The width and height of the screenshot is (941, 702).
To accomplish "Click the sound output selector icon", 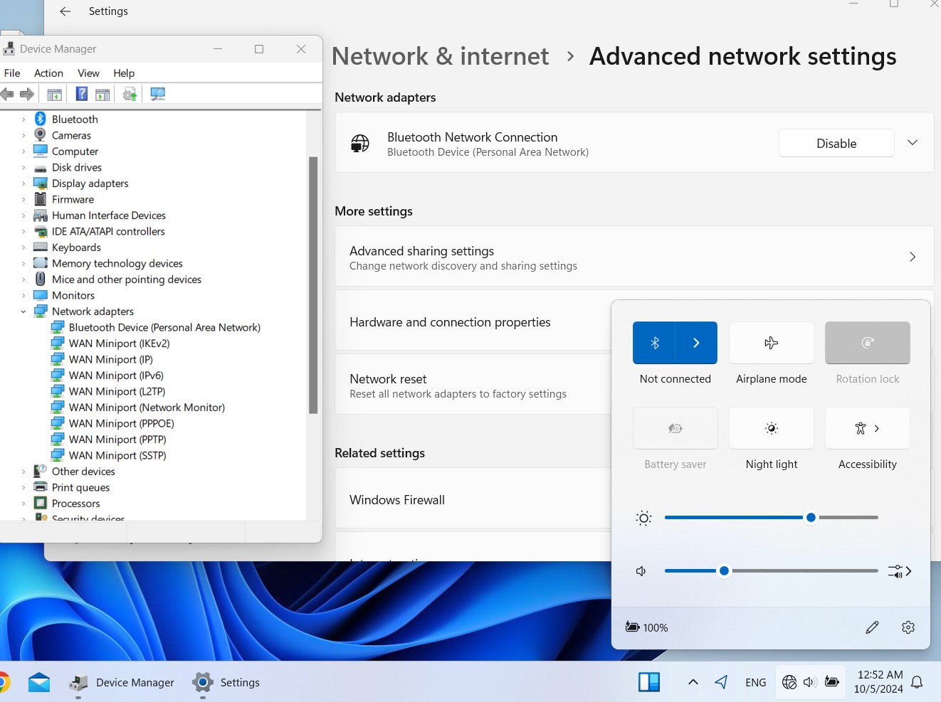I will click(x=899, y=571).
